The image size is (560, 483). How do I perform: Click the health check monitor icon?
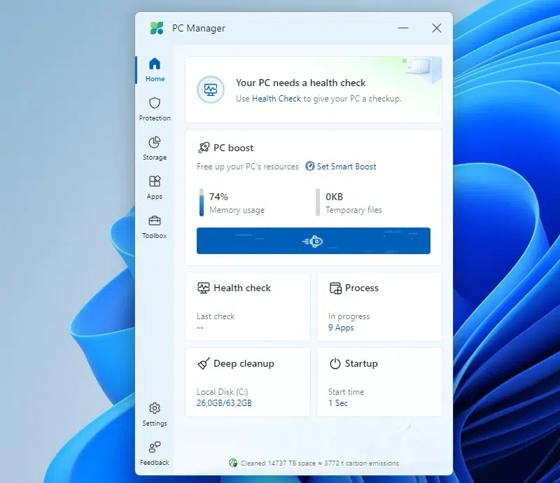211,90
